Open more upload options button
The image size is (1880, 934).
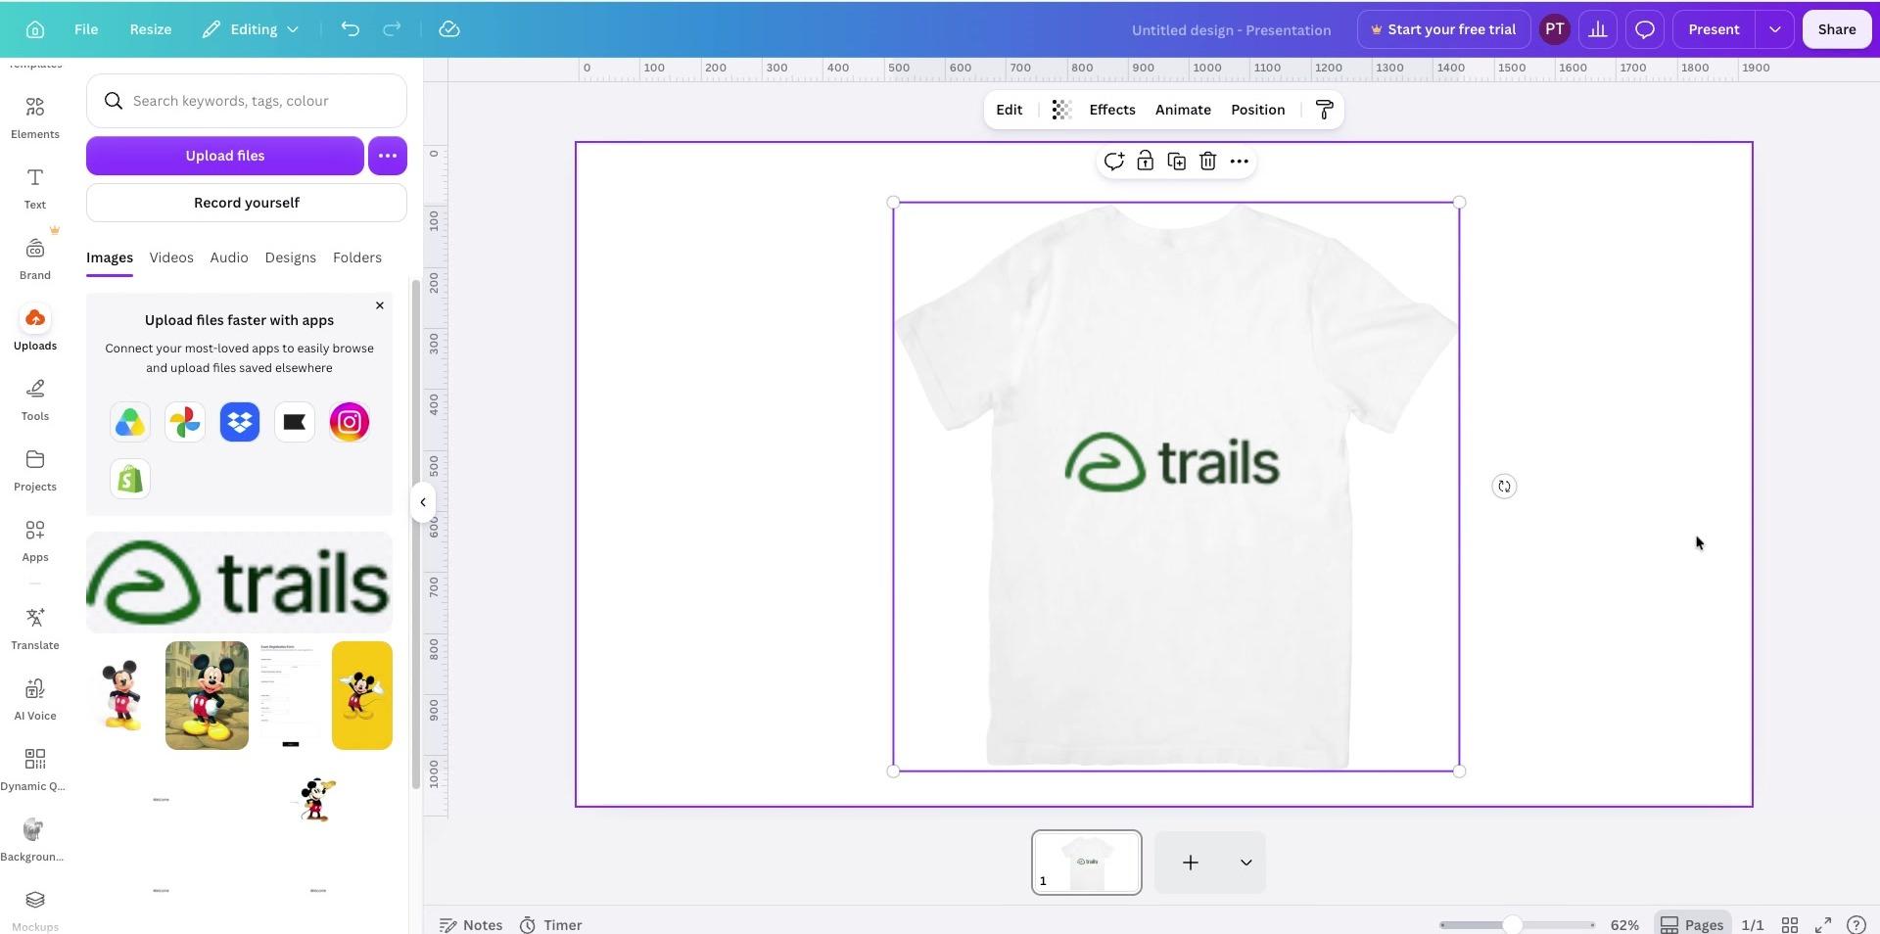click(x=388, y=156)
